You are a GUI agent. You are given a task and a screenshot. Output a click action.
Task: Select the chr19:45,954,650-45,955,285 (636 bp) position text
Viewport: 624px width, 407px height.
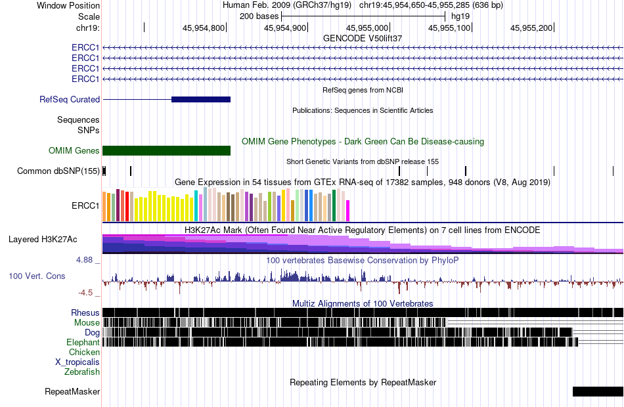click(x=431, y=5)
